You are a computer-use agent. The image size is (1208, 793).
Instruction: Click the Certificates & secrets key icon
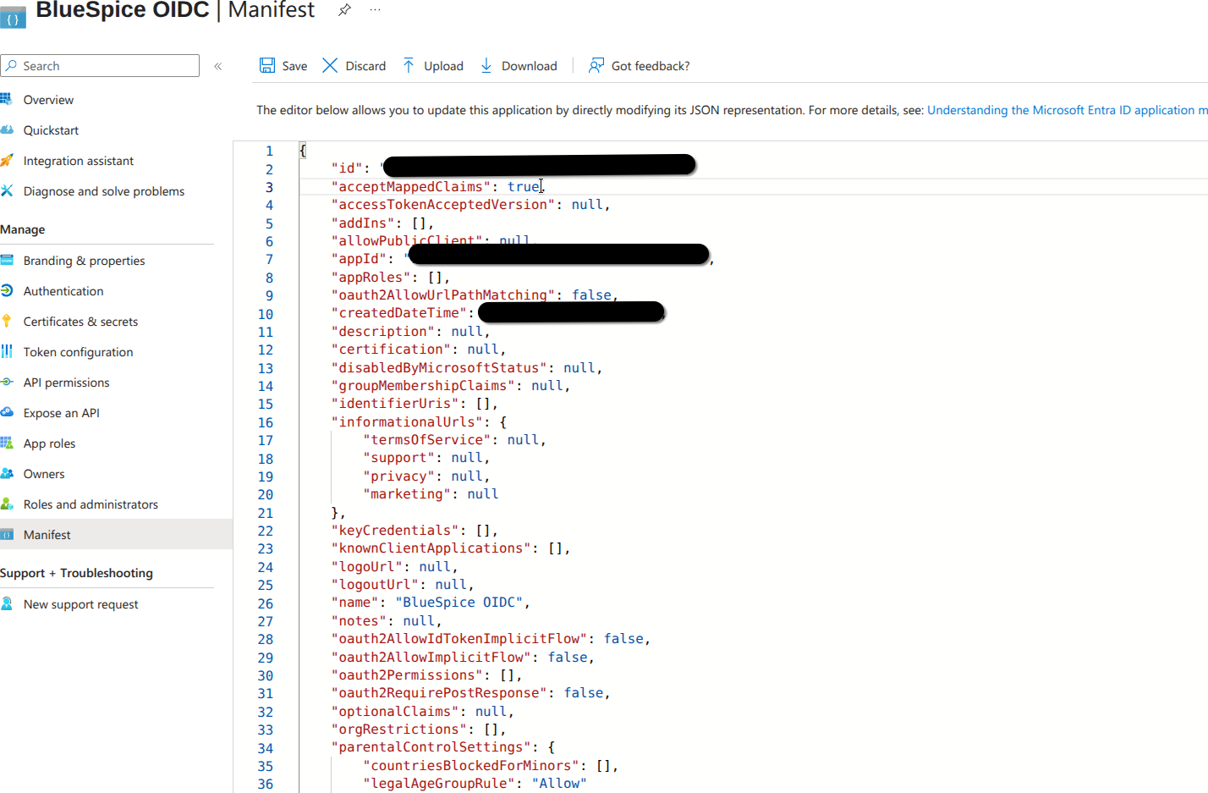(x=7, y=322)
